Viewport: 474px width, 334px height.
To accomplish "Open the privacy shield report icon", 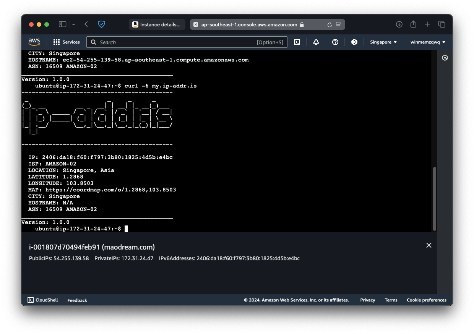I will pos(101,24).
